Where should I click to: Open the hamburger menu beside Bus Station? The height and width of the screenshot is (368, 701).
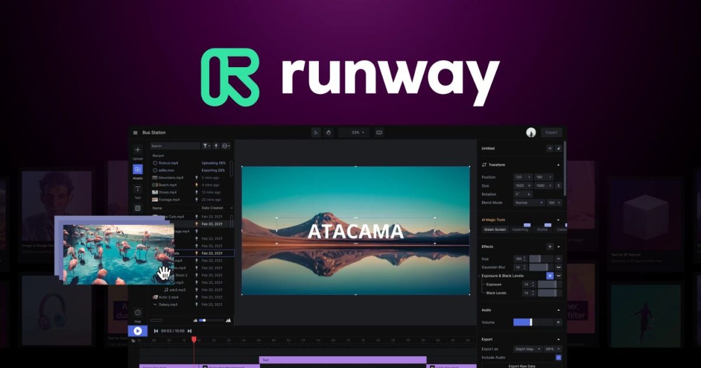136,133
